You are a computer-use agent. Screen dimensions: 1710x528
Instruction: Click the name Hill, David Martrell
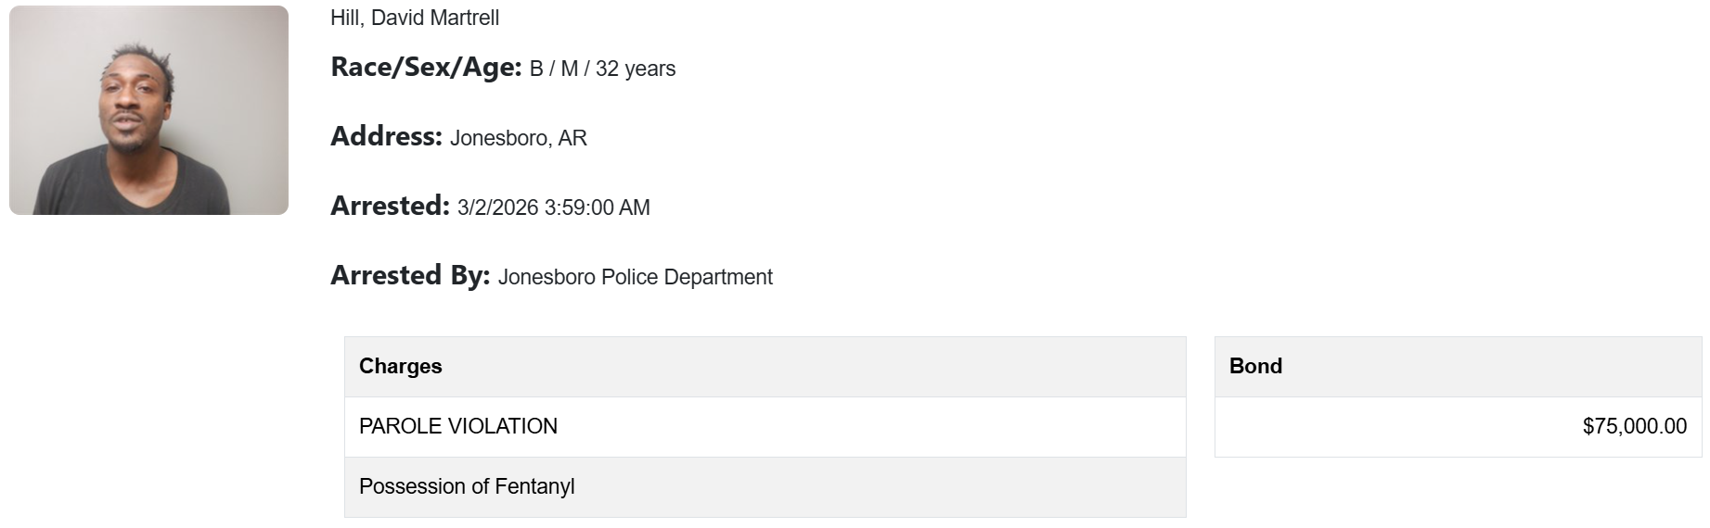[415, 18]
